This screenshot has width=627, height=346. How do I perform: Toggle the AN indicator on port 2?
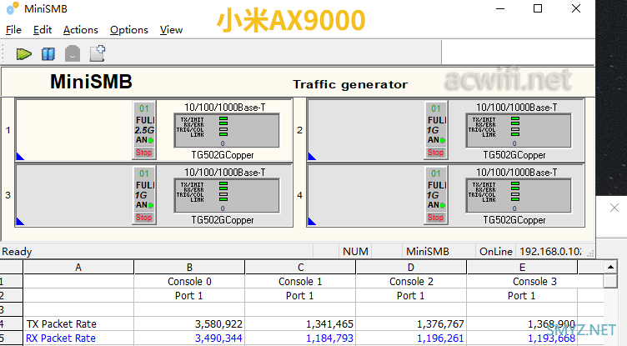pyautogui.click(x=435, y=141)
